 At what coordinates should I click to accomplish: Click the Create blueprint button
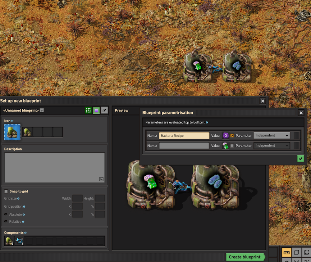click(245, 257)
